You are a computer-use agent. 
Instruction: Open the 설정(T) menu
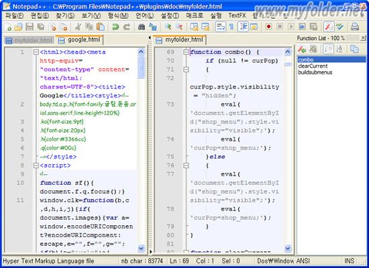coord(170,15)
